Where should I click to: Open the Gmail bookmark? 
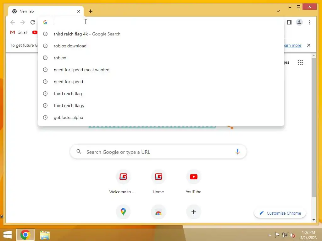pos(19,32)
